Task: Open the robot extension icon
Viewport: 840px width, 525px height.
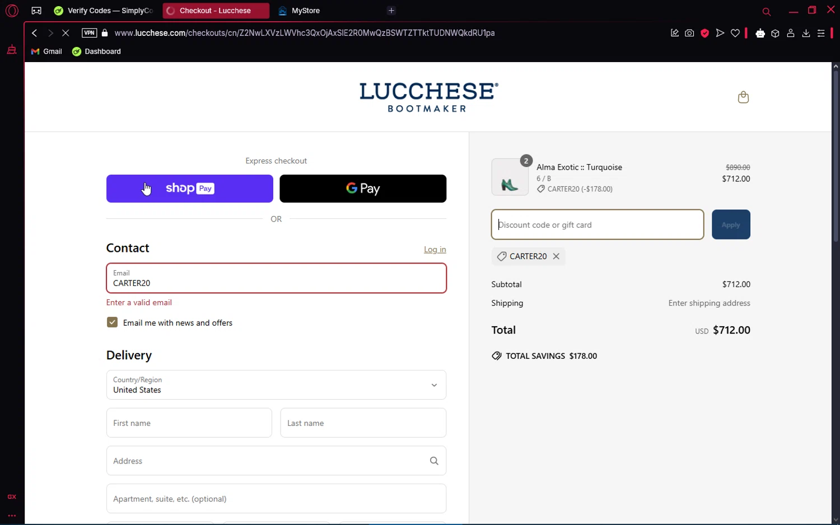Action: pyautogui.click(x=760, y=33)
